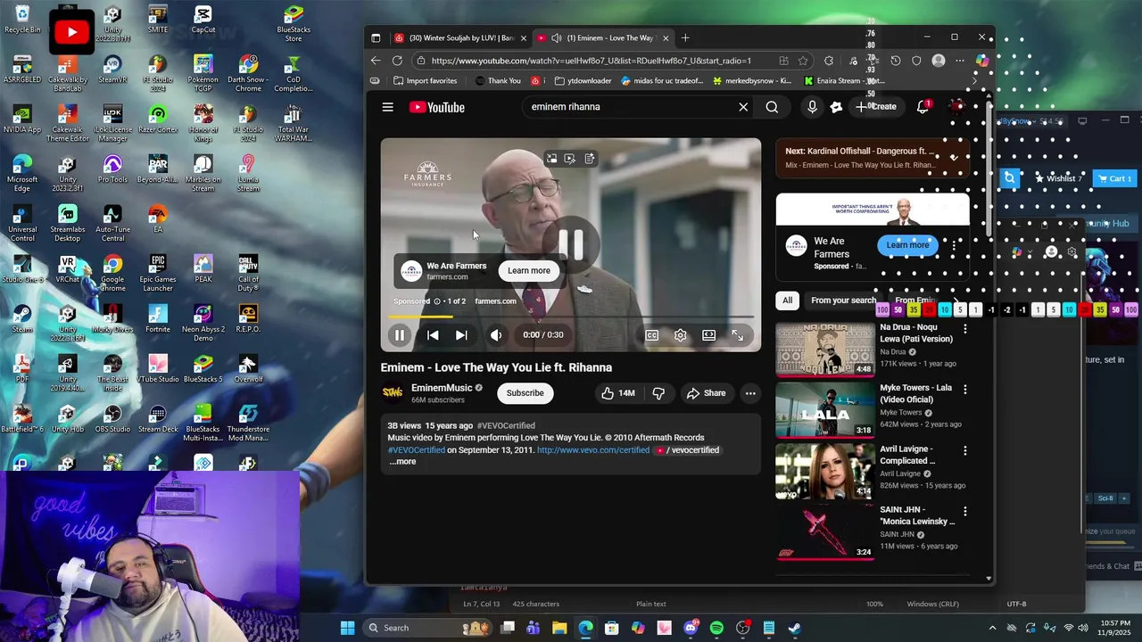The width and height of the screenshot is (1142, 642).
Task: Open OBS Studio desktop shortcut
Action: [x=112, y=419]
